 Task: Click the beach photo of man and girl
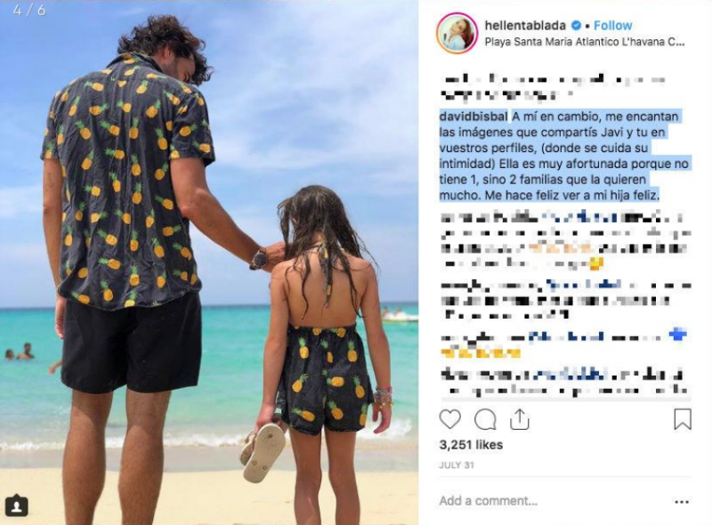209,262
